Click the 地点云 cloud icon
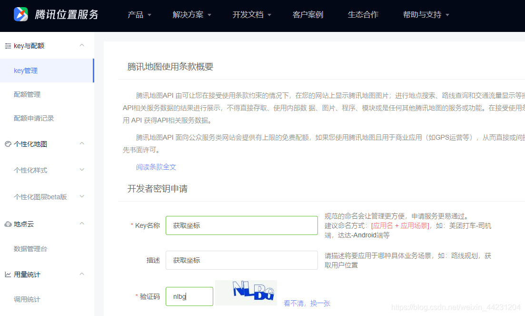Image resolution: width=525 pixels, height=316 pixels. point(8,224)
